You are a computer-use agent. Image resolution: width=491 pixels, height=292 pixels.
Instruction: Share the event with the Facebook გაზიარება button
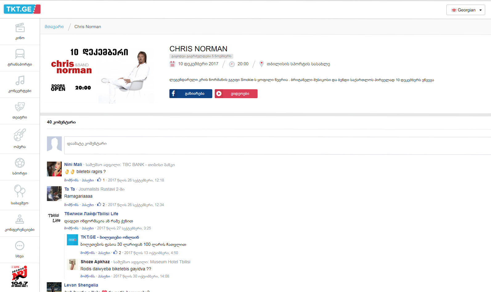click(x=191, y=94)
